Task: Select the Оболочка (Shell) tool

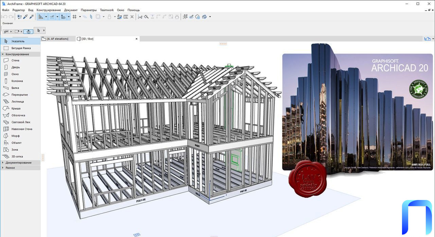Action: [x=20, y=115]
